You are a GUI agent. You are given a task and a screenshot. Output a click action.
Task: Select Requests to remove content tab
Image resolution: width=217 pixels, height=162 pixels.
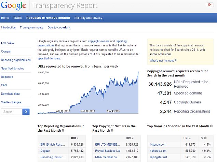[48, 18]
